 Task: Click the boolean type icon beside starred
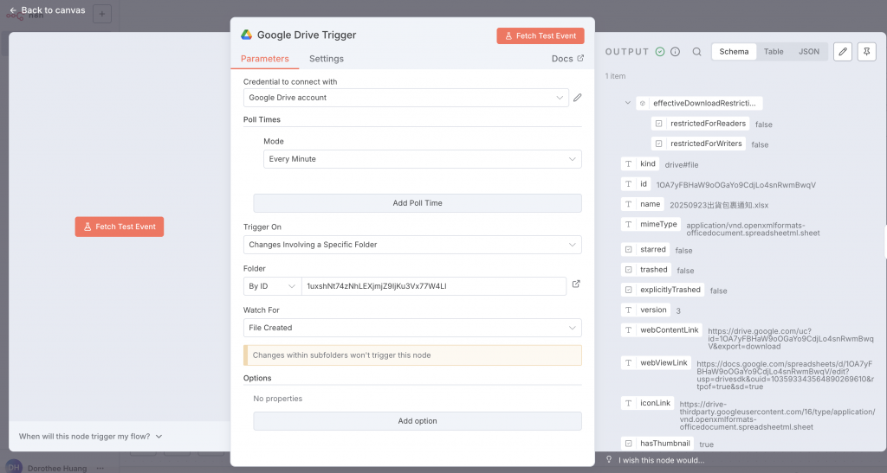[629, 250]
